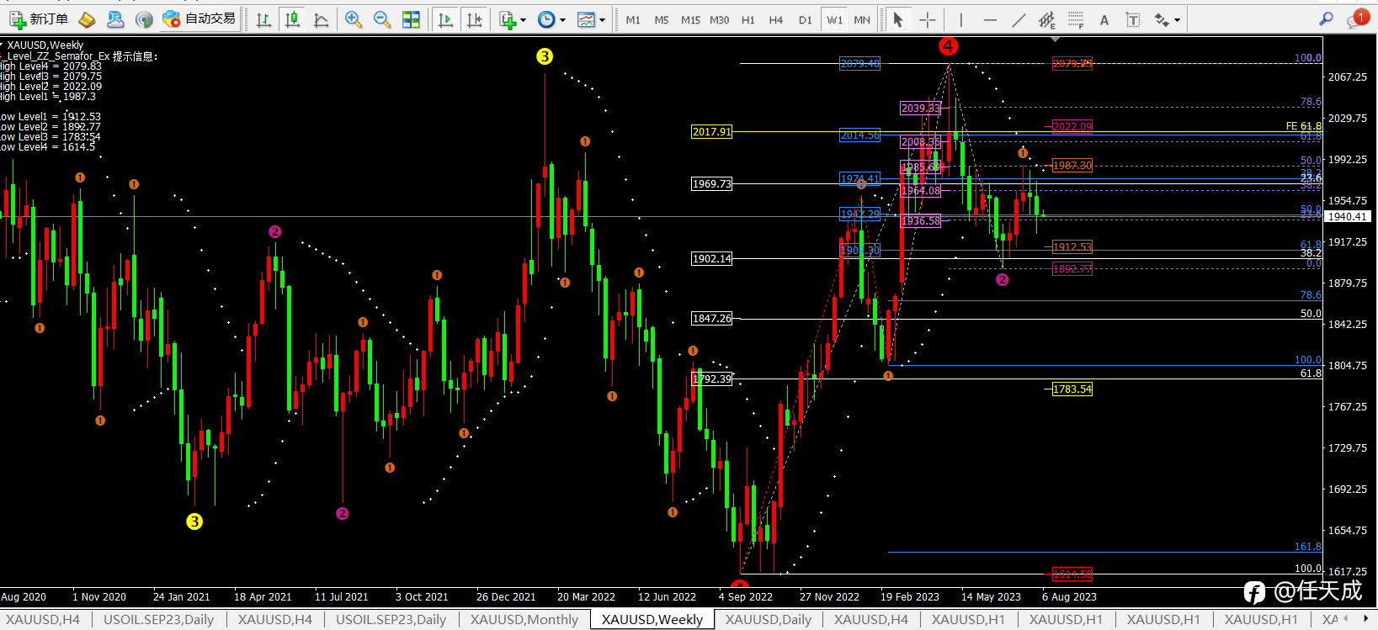
Task: Click the periods clock icon
Action: point(546,19)
